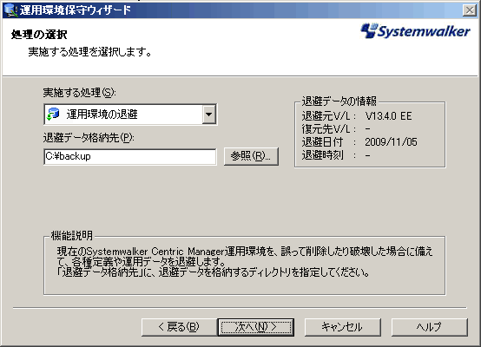
Task: Click the 処理の選択 heading
Action: pyautogui.click(x=39, y=35)
